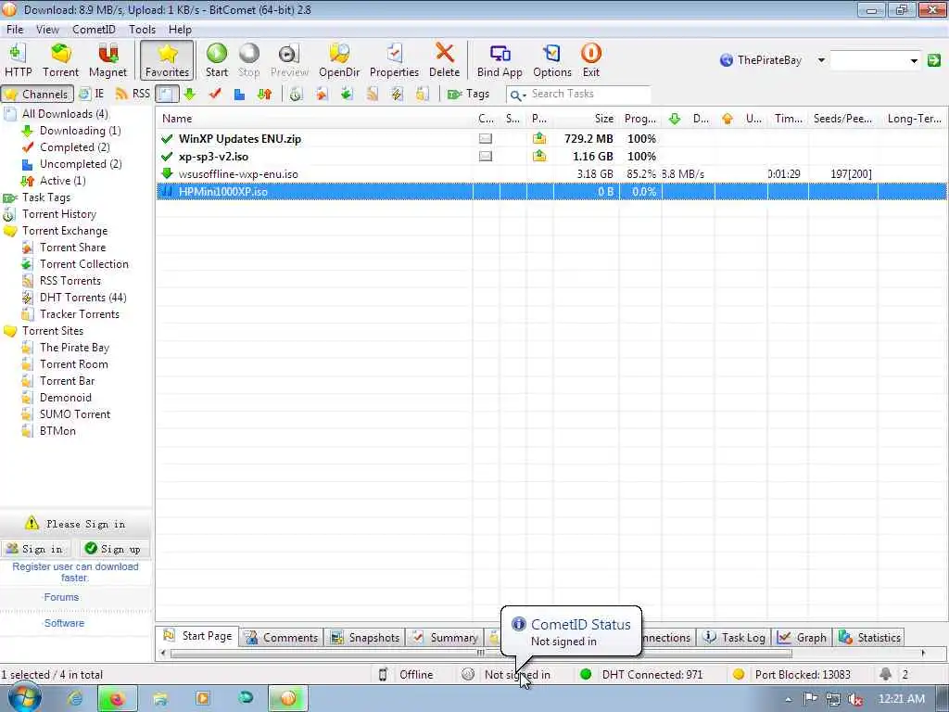Viewport: 949px width, 712px height.
Task: Switch to the Comments tab
Action: (282, 638)
